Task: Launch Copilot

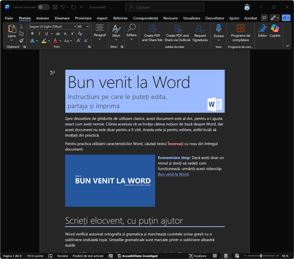Action: coord(275,31)
